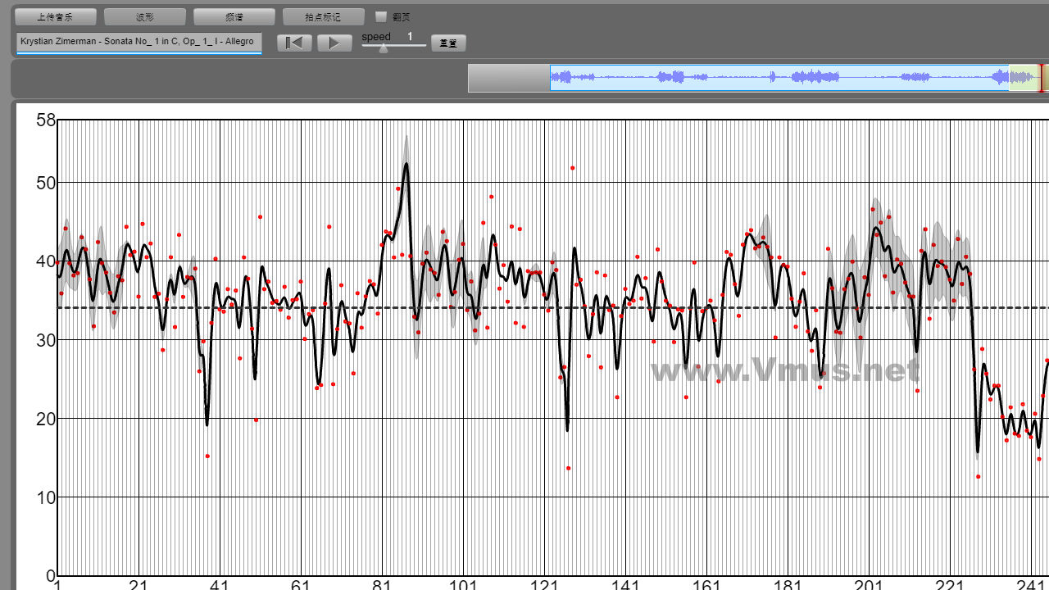Switch to the 波形 waveform view
Viewport: 1049px width, 590px height.
pyautogui.click(x=145, y=17)
